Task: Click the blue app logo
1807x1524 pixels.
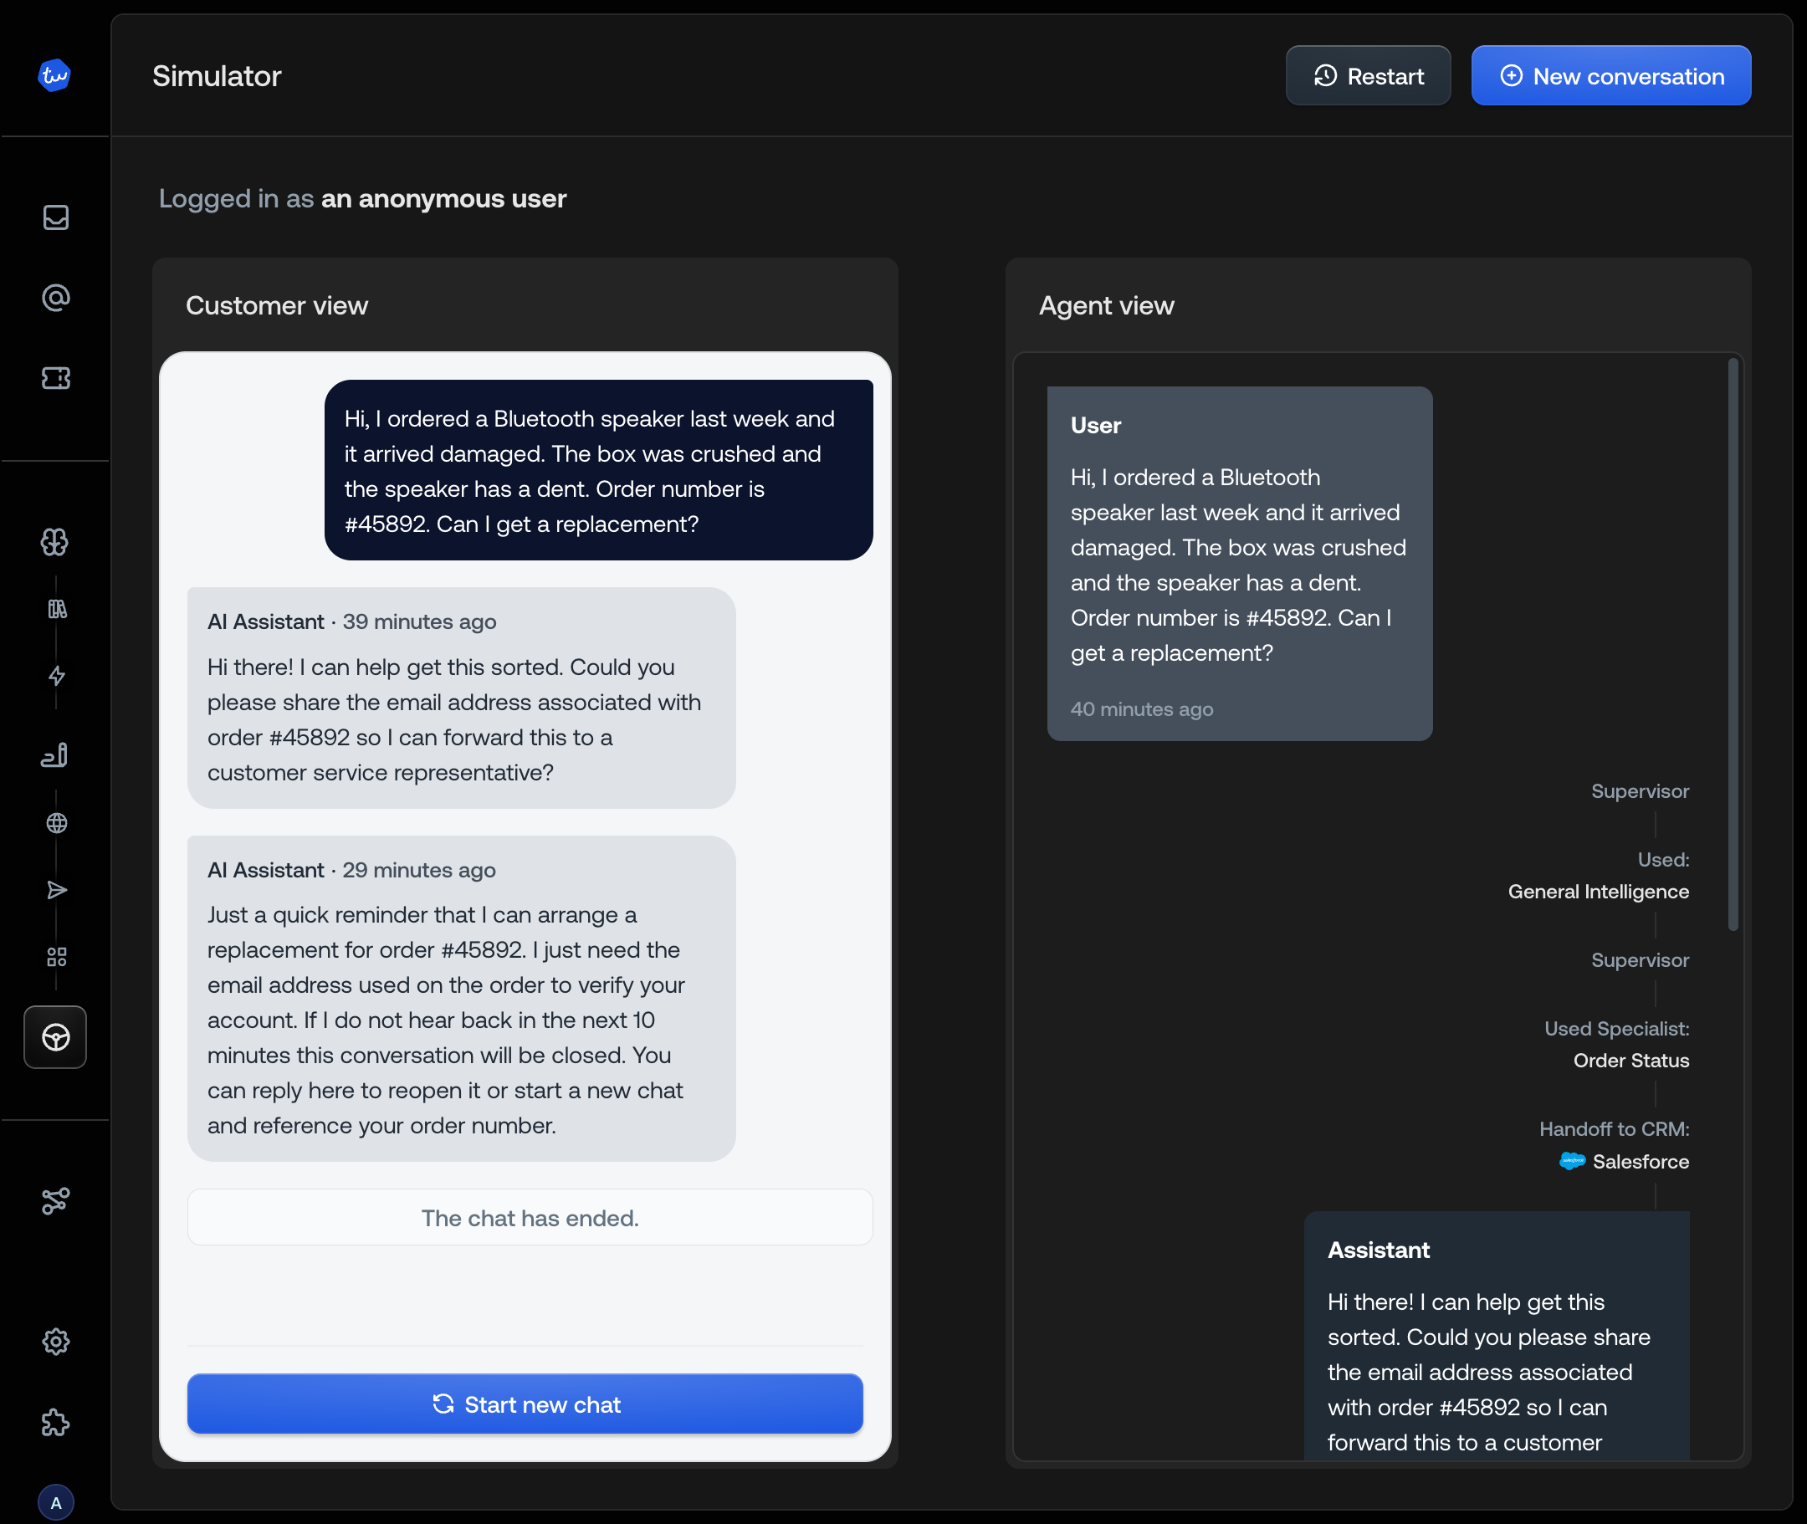Action: click(54, 75)
